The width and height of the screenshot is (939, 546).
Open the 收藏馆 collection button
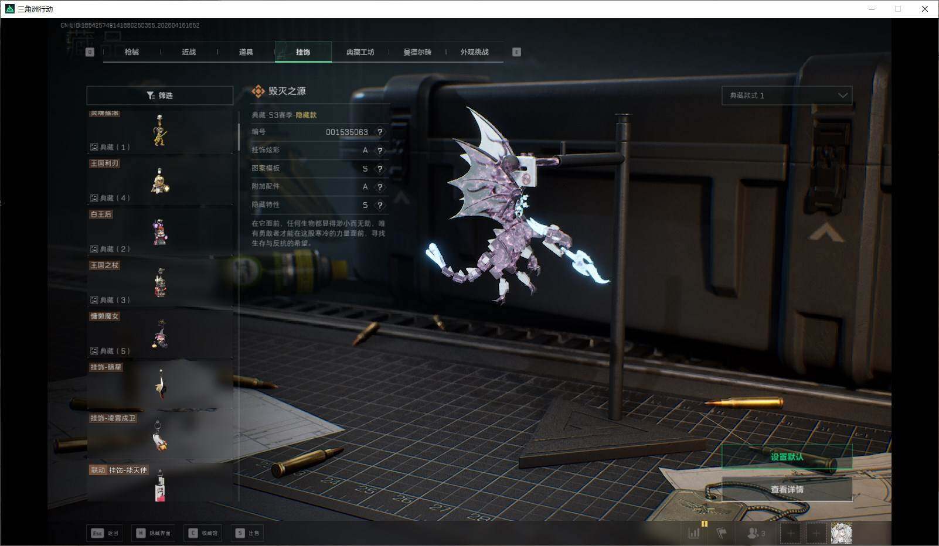[x=203, y=533]
